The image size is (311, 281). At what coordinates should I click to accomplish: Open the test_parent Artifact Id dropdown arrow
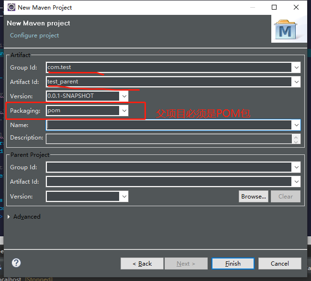point(296,82)
